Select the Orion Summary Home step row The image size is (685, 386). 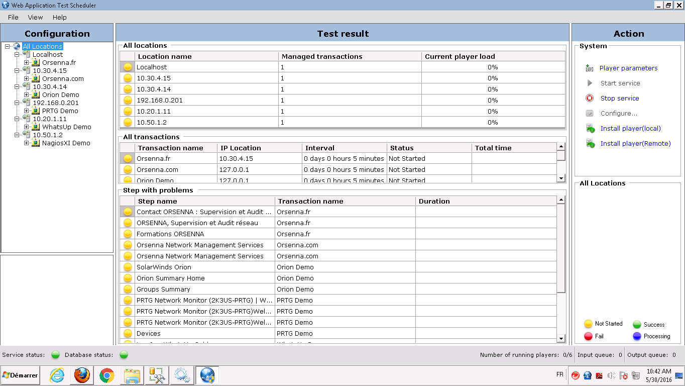click(338, 278)
